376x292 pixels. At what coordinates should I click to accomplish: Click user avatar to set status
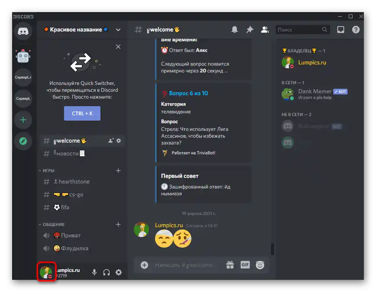(x=46, y=272)
